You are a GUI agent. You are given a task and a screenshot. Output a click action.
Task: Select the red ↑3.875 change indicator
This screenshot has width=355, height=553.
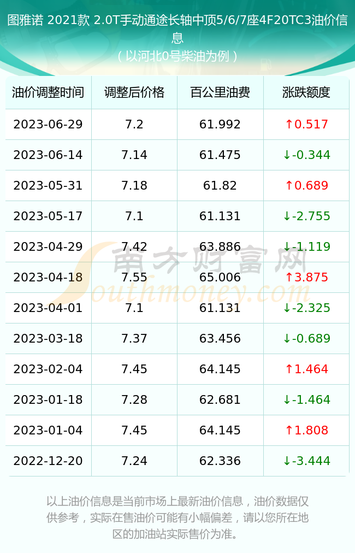click(x=306, y=277)
